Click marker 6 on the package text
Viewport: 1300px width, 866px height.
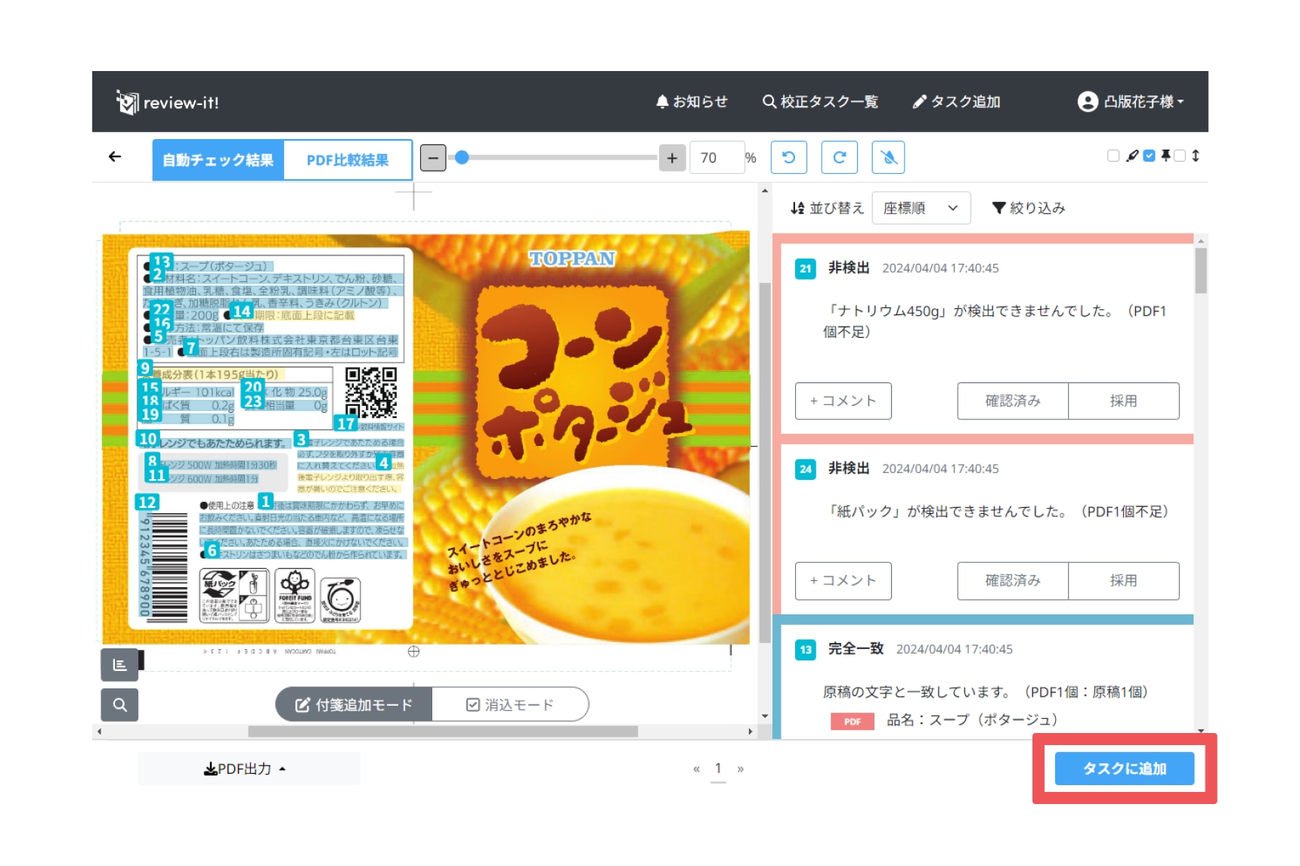pos(212,550)
